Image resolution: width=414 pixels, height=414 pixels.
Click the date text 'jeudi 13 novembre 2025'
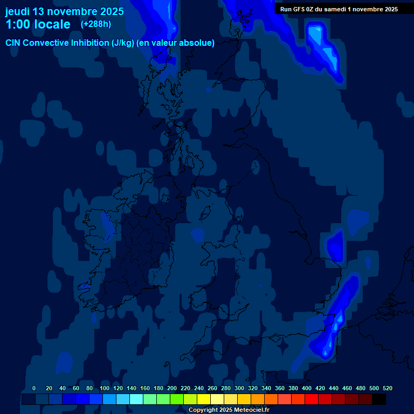pyautogui.click(x=65, y=12)
